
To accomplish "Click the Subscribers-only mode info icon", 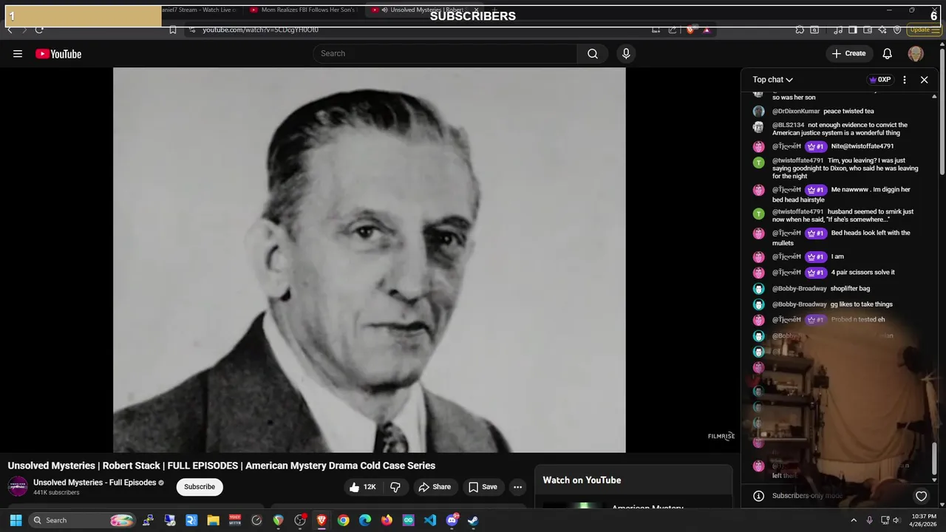I will (758, 496).
